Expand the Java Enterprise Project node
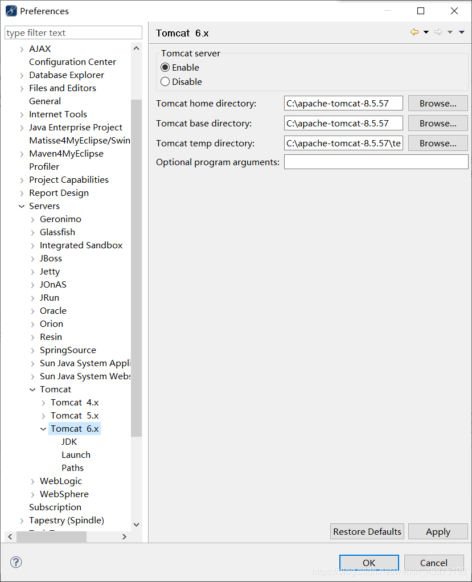The width and height of the screenshot is (472, 582). click(22, 128)
